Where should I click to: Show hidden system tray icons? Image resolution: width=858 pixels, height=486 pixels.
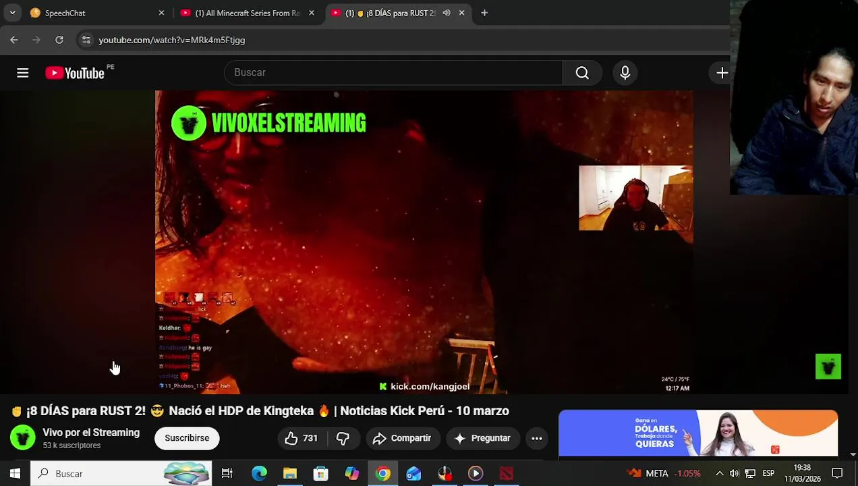click(x=719, y=473)
